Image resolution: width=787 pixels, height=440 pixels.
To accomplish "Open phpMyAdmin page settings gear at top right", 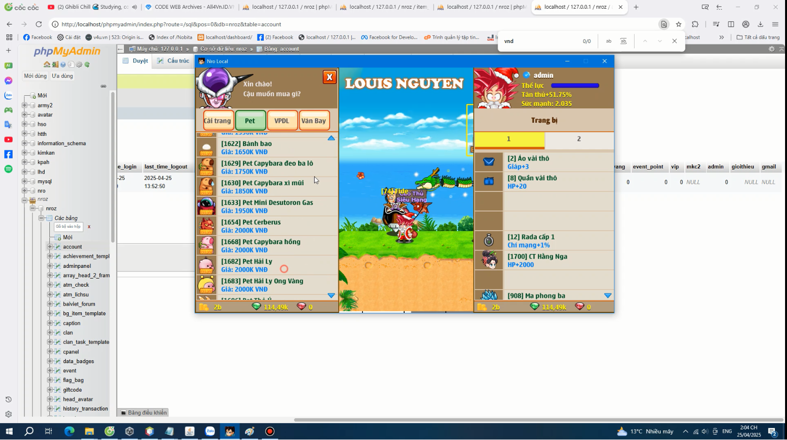I will tap(772, 49).
